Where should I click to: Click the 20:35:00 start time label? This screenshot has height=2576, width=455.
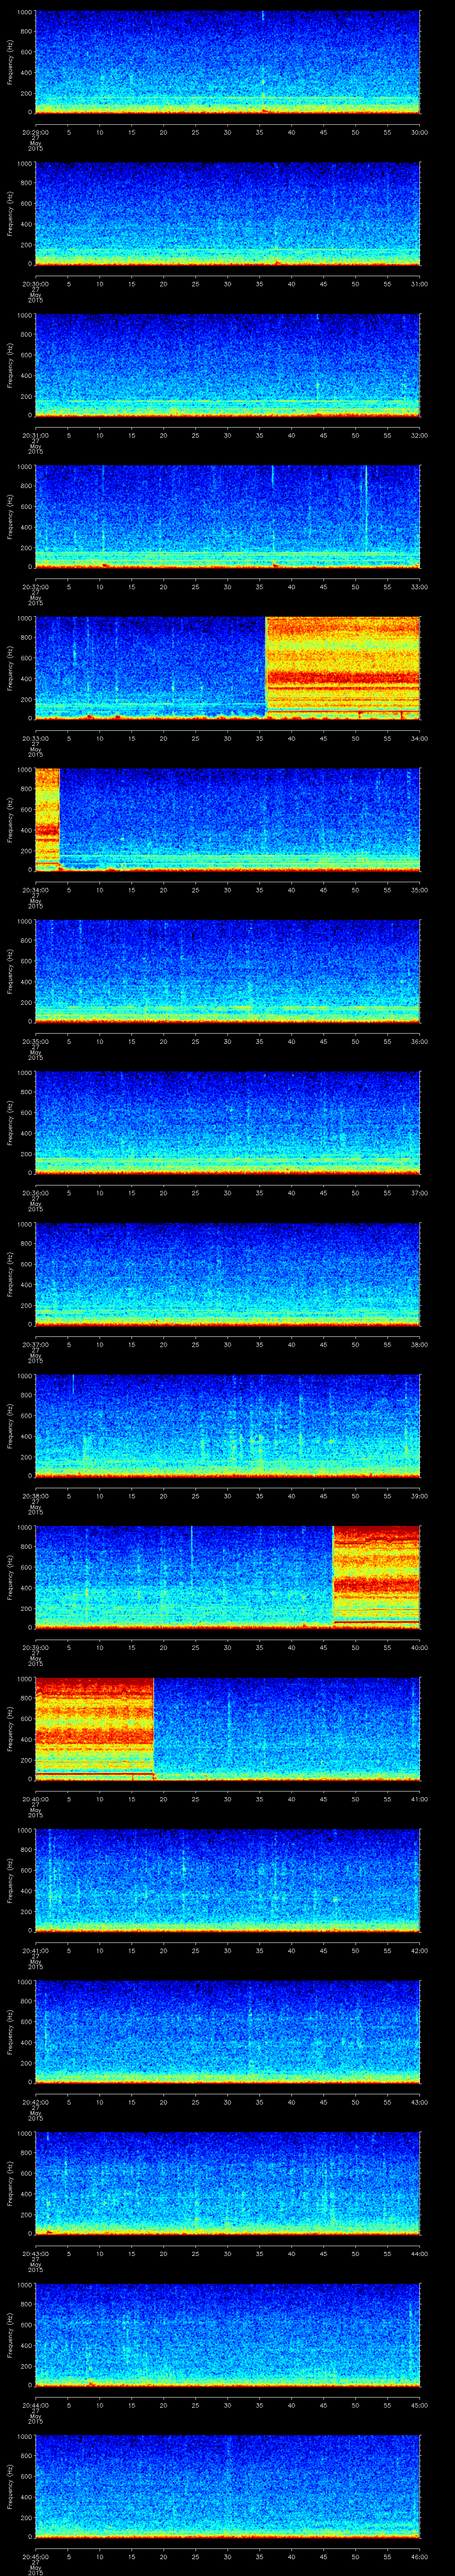point(35,1041)
